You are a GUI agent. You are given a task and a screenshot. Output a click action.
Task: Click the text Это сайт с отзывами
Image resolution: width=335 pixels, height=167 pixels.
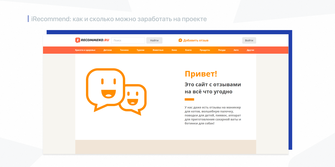click(213, 85)
